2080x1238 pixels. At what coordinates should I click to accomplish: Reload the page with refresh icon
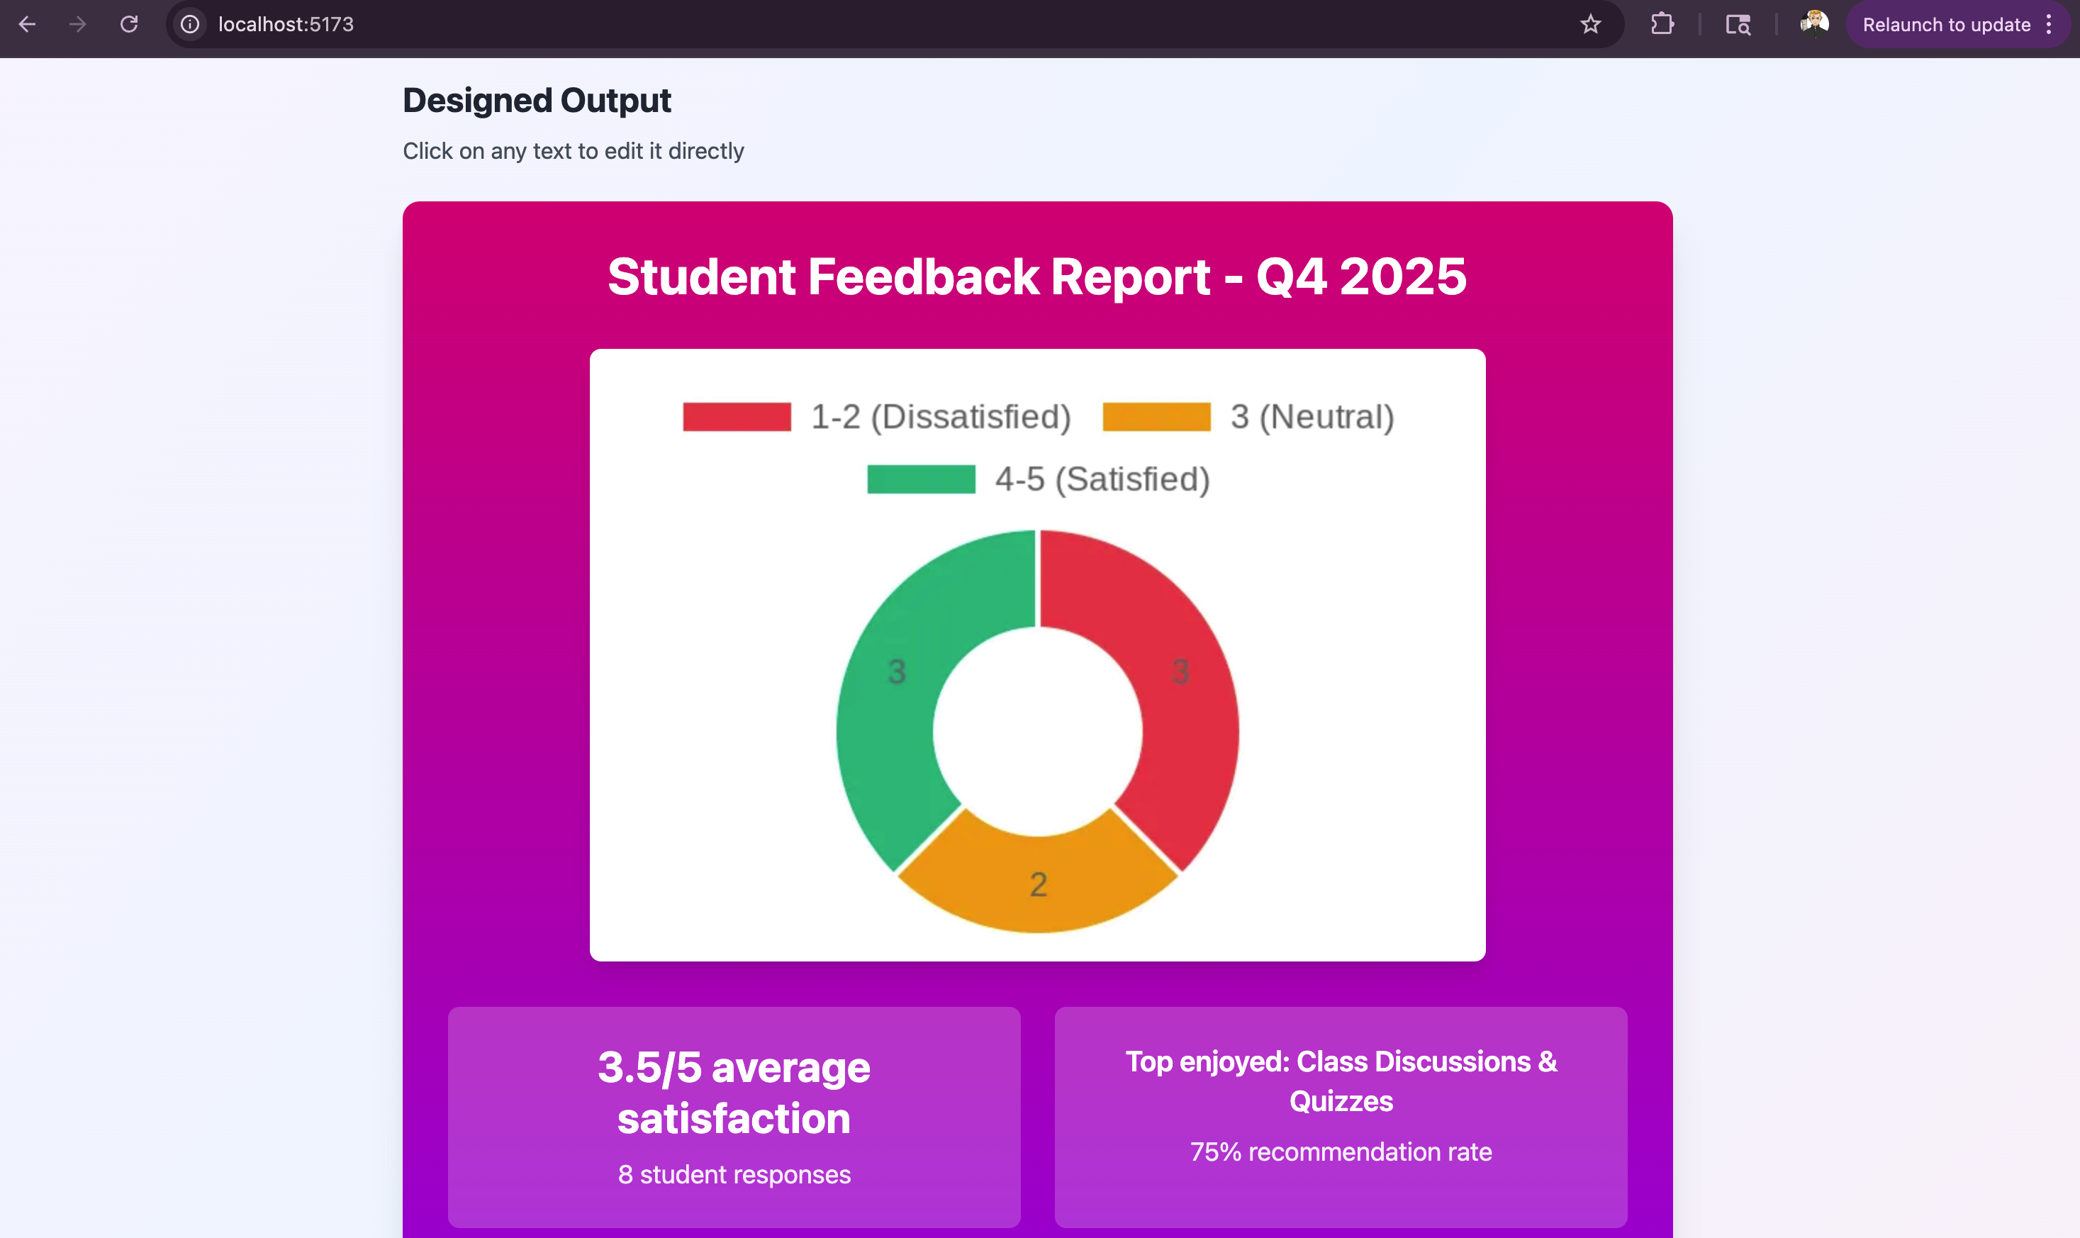[129, 24]
